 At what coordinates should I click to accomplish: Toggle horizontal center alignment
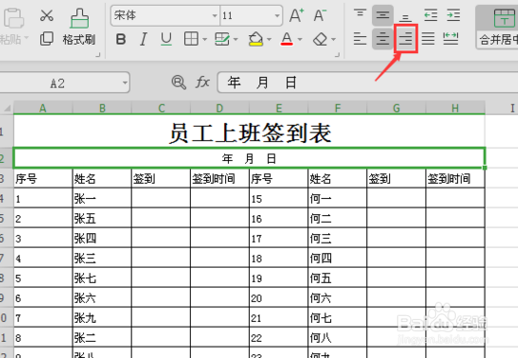tap(383, 39)
